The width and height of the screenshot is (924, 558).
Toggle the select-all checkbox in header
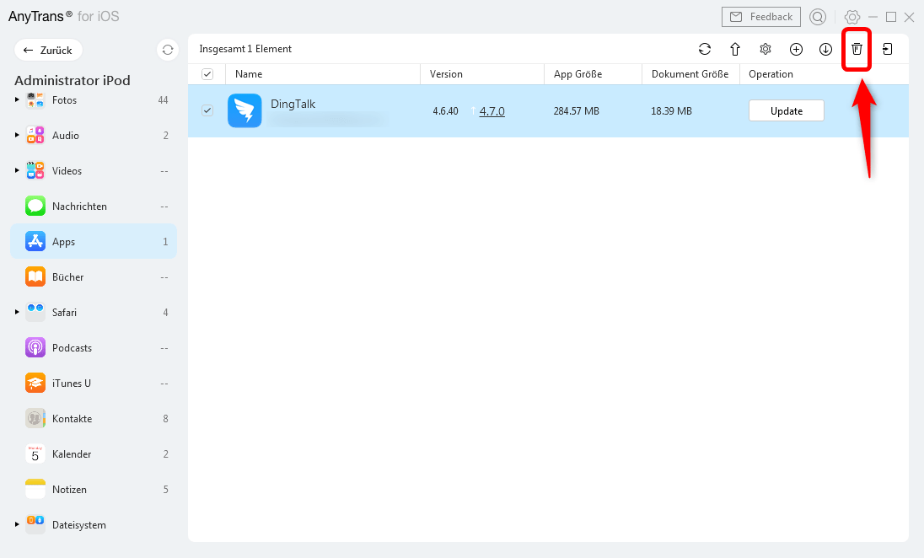click(x=207, y=74)
